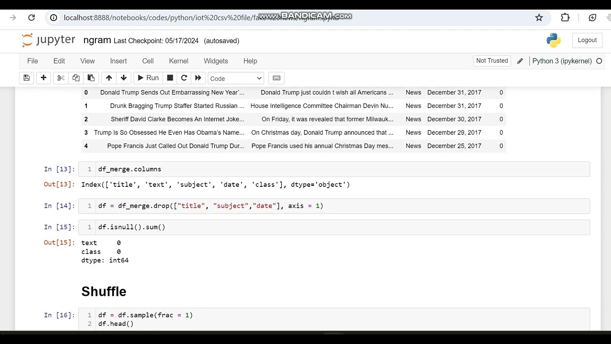Open the Edit menu
Image resolution: width=611 pixels, height=344 pixels.
pos(59,61)
